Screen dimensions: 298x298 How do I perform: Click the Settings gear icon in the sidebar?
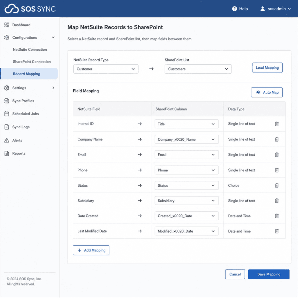[7, 88]
